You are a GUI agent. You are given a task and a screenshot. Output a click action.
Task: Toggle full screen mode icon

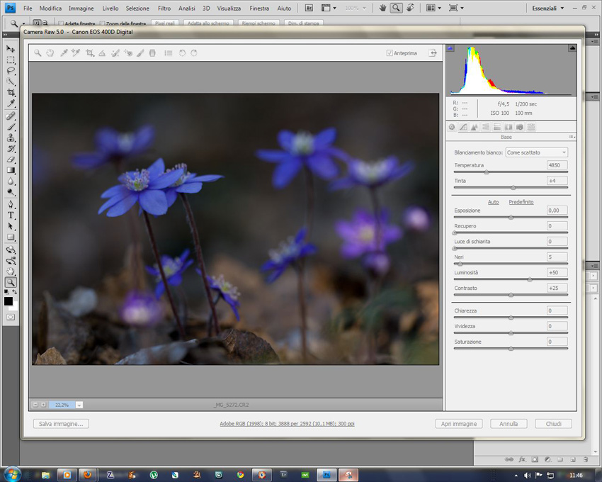[x=431, y=53]
